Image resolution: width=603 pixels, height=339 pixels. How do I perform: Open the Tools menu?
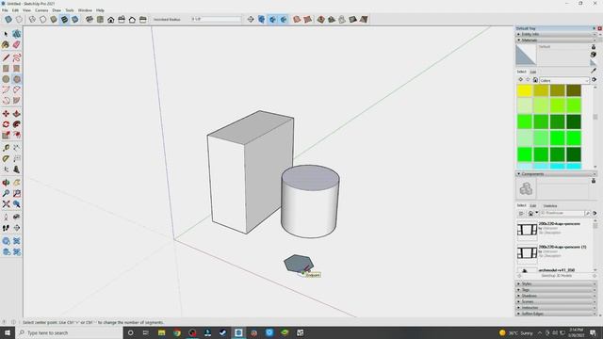(70, 10)
